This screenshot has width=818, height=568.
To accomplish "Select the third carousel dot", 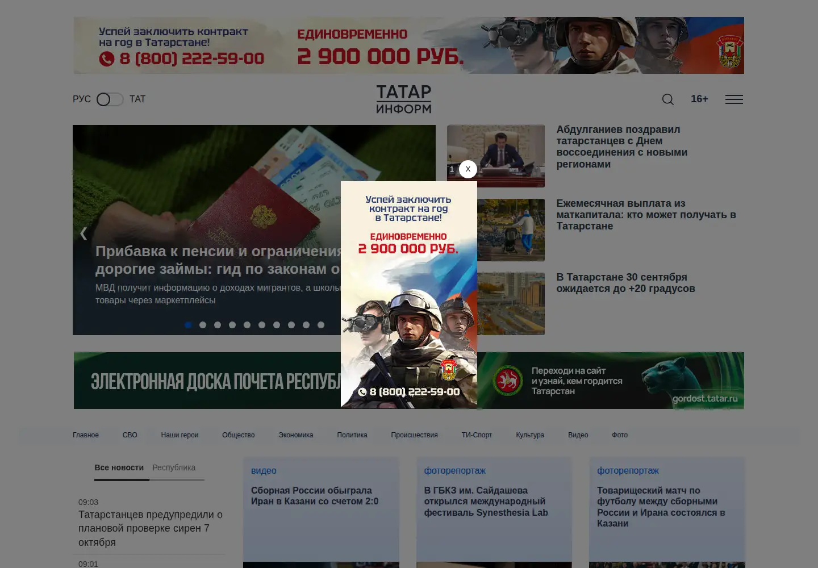I will pos(218,325).
